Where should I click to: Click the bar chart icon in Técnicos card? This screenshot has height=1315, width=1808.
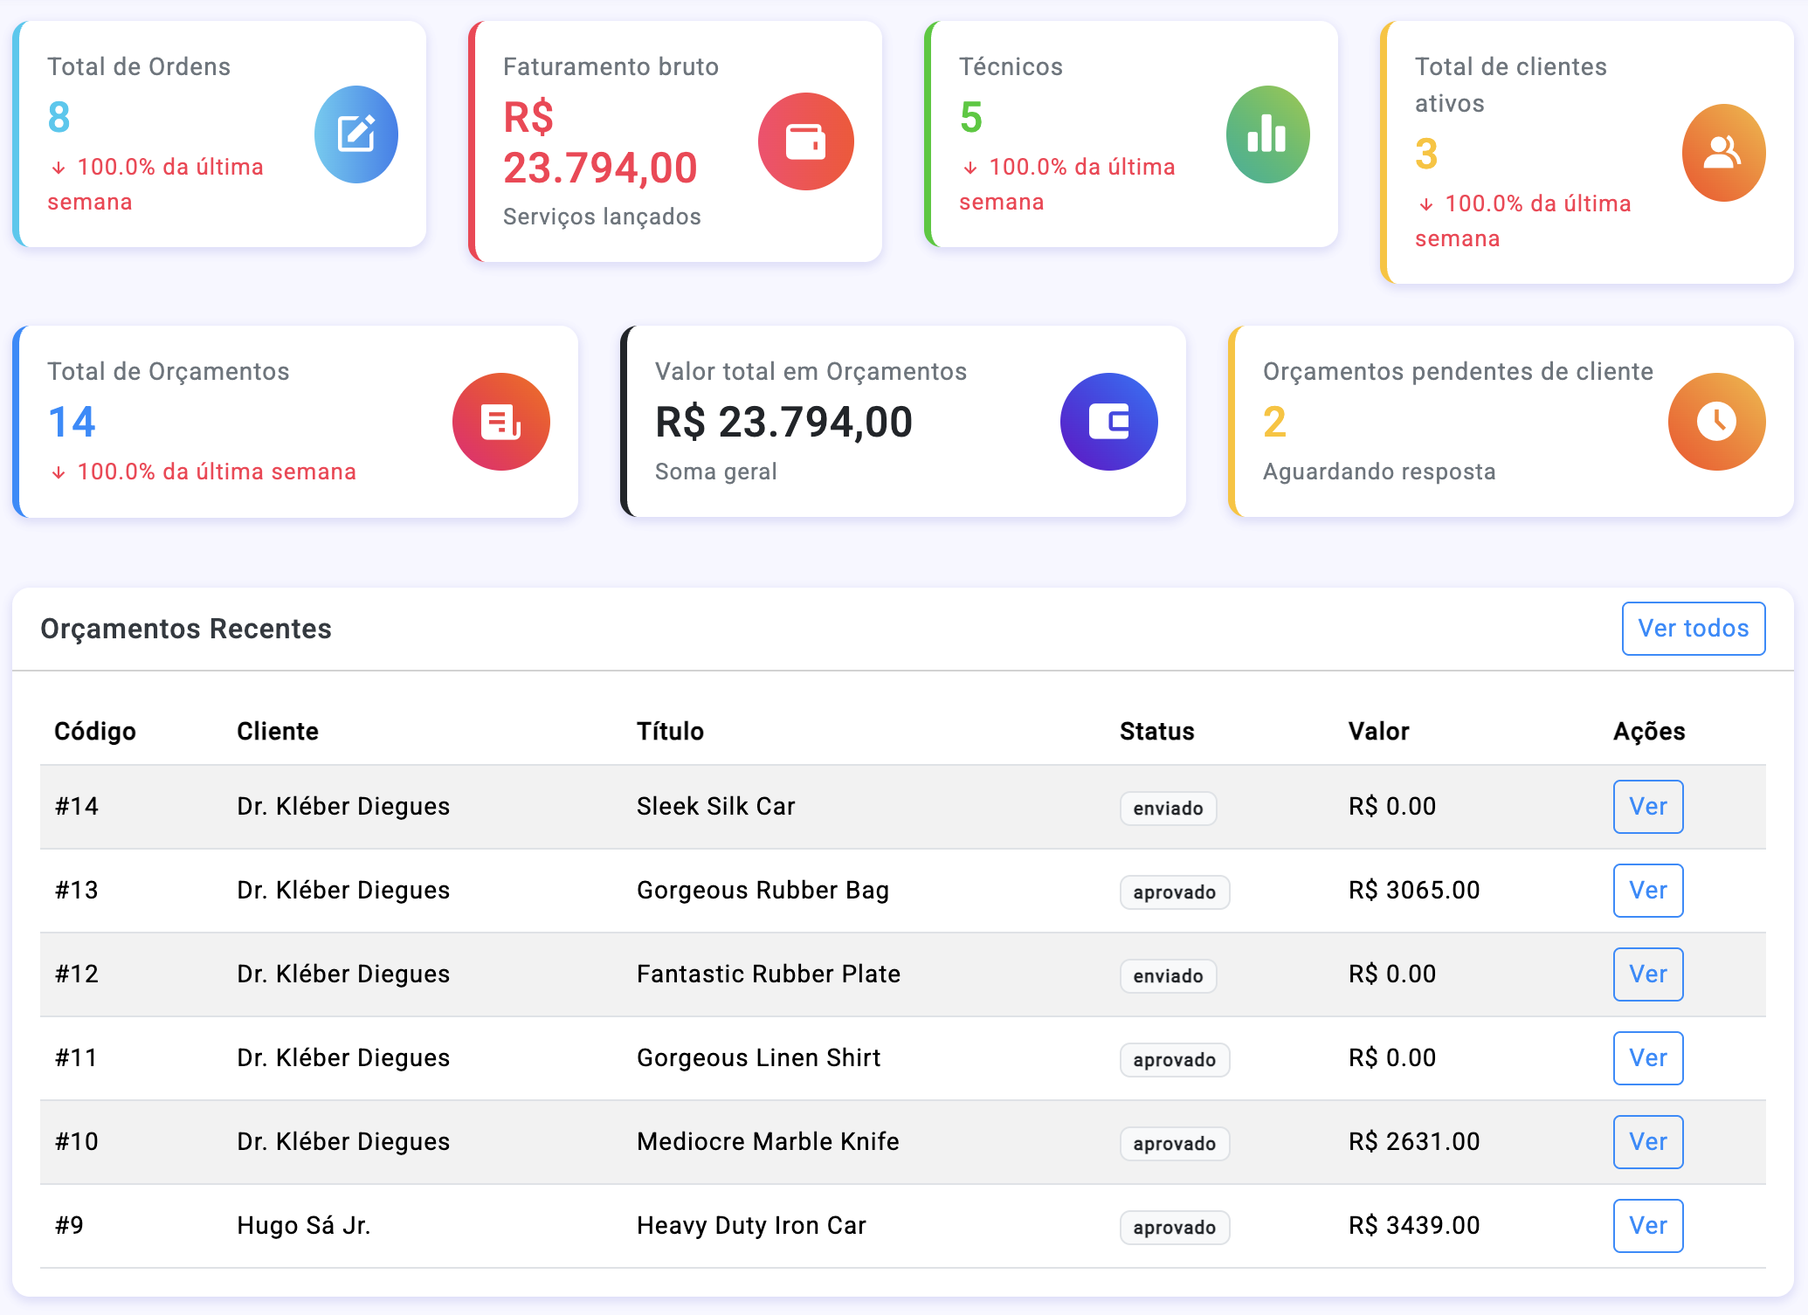(x=1267, y=134)
